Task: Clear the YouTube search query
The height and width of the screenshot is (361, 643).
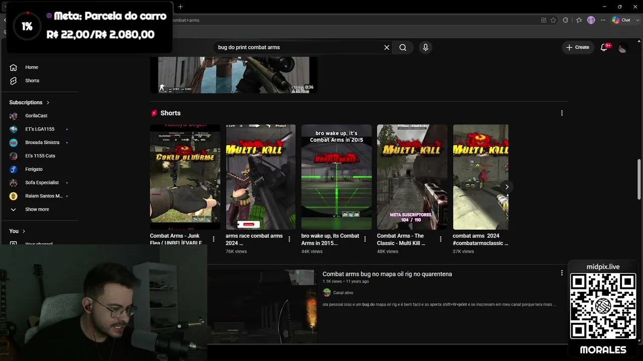Action: (387, 47)
